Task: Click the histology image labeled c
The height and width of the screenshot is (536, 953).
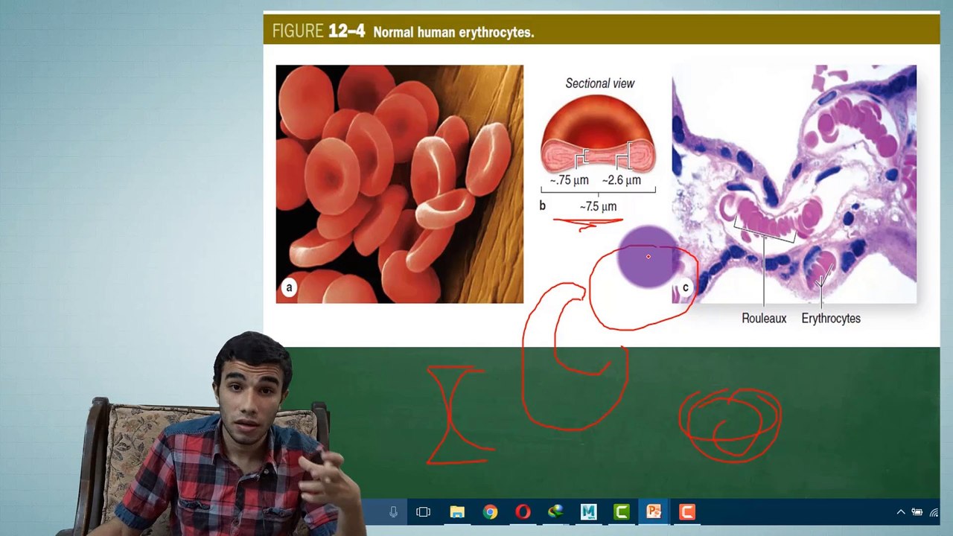Action: pyautogui.click(x=794, y=184)
